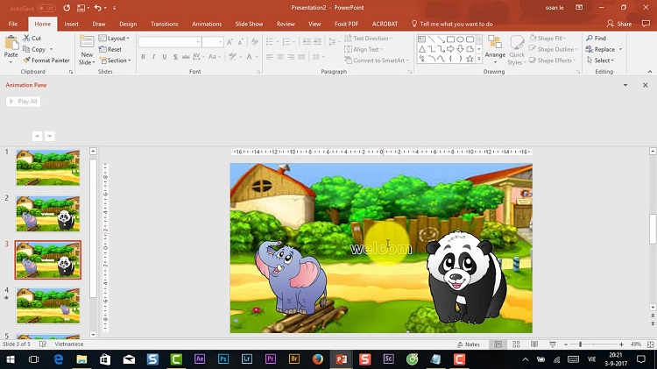Click the zoom slider handle
The width and height of the screenshot is (657, 369).
[x=580, y=344]
